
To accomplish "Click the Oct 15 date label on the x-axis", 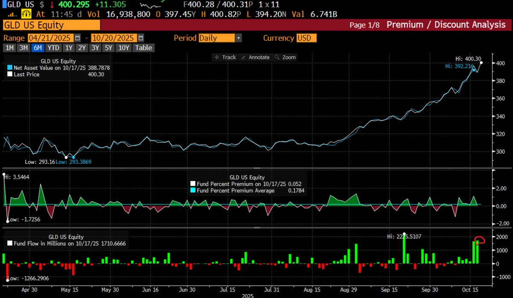I will click(469, 289).
